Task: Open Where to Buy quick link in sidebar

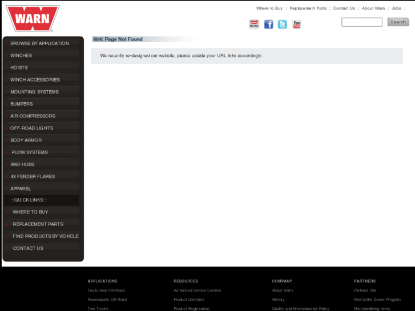Action: [30, 212]
